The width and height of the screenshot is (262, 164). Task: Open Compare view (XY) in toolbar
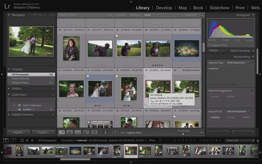point(78,132)
